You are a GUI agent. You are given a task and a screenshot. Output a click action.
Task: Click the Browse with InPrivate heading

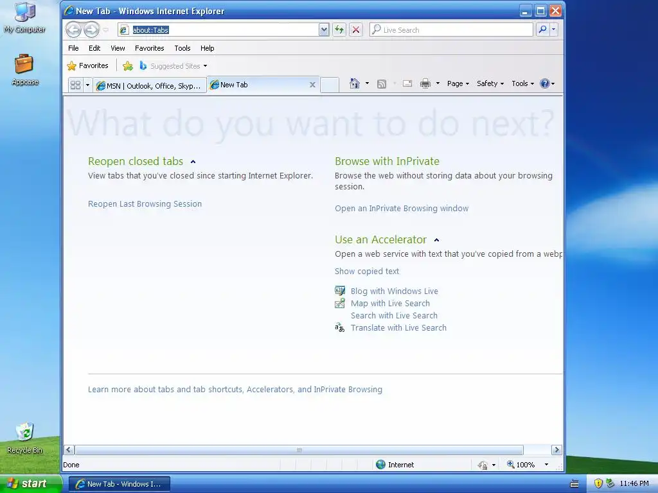pos(387,161)
